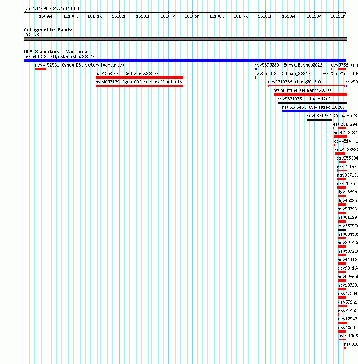
Task: Open the nsv11506 variant label
Action: point(348,336)
